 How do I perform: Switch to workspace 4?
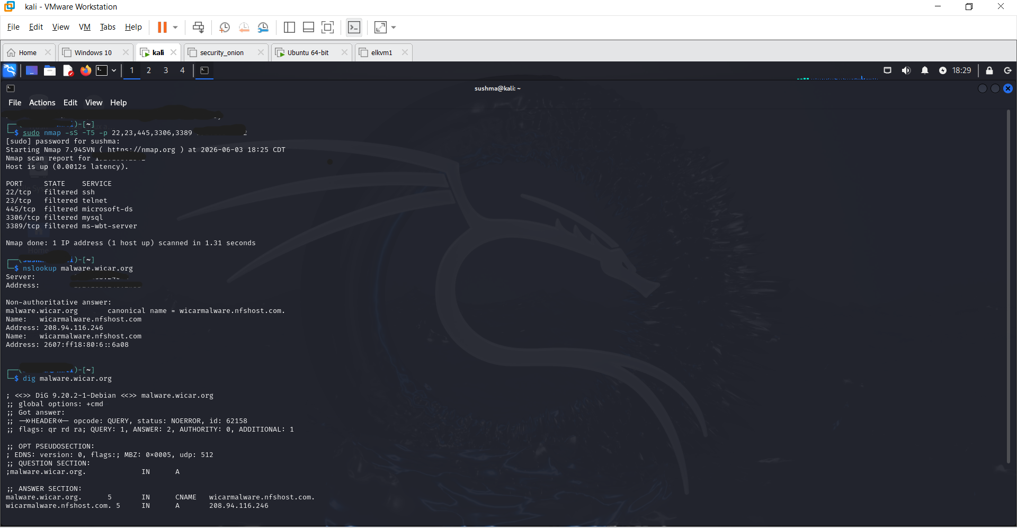[183, 70]
